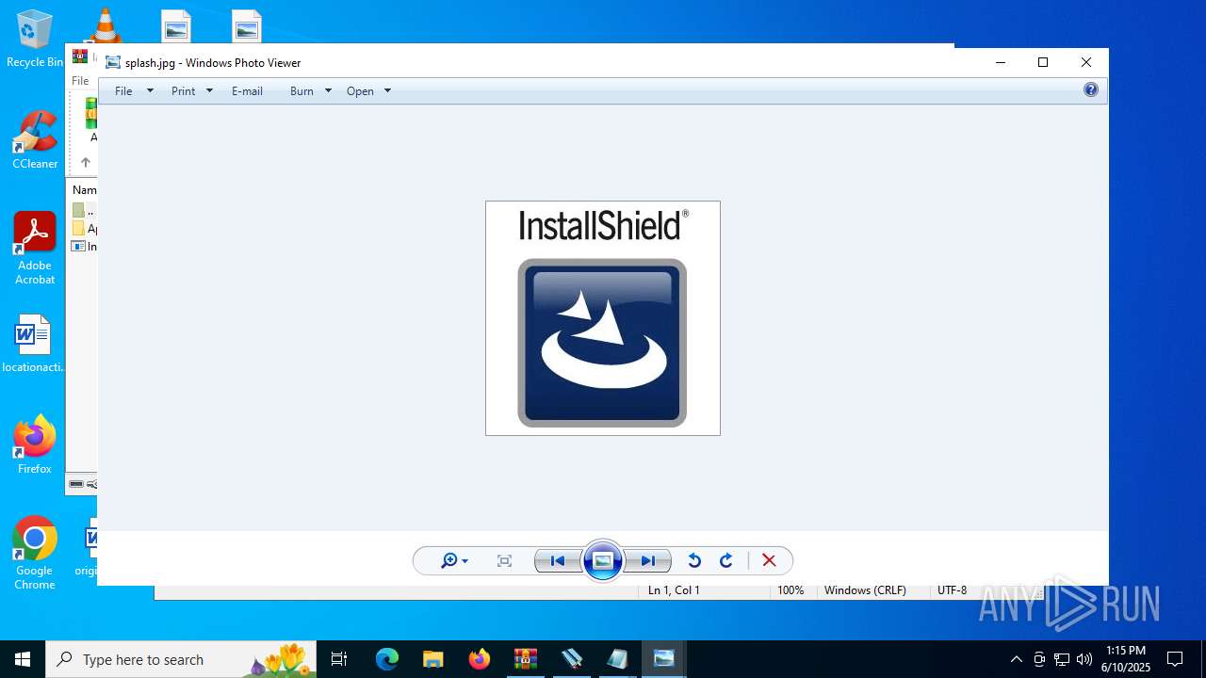Focus the taskbar search box

coord(181,659)
